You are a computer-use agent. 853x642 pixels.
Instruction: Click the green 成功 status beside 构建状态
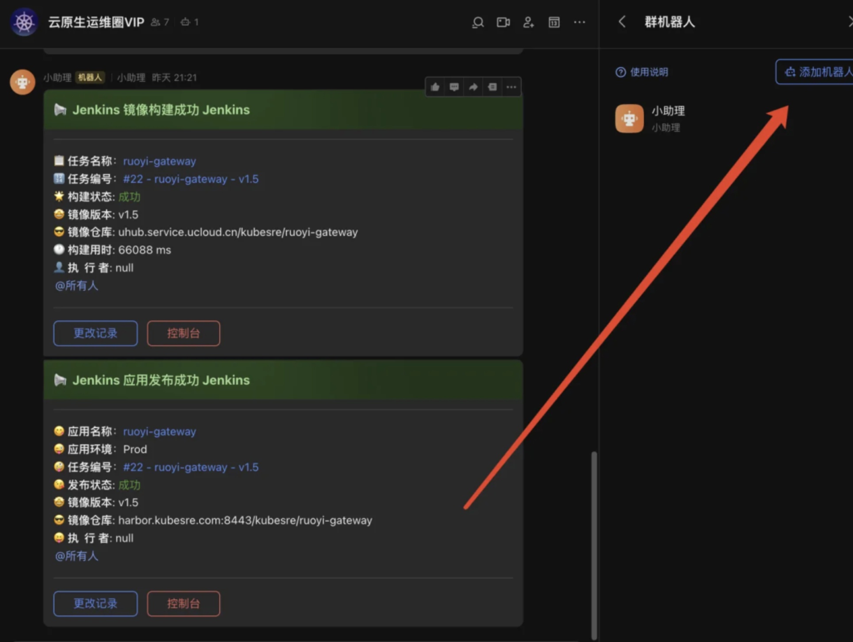(x=129, y=197)
